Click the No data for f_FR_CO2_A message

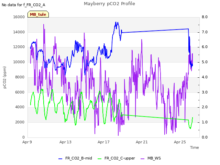(23, 5)
